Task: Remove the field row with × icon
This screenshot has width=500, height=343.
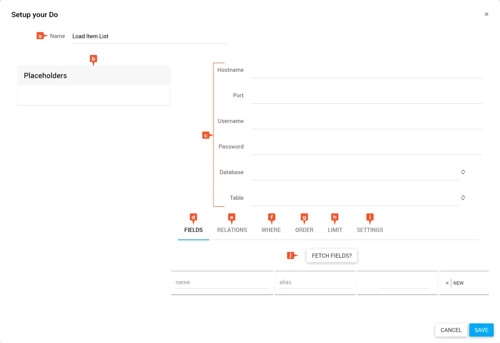Action: point(447,283)
